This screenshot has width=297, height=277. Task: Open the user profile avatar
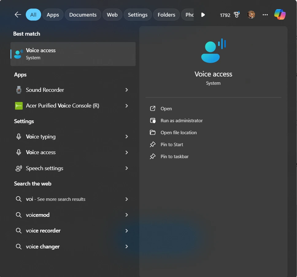click(x=251, y=15)
